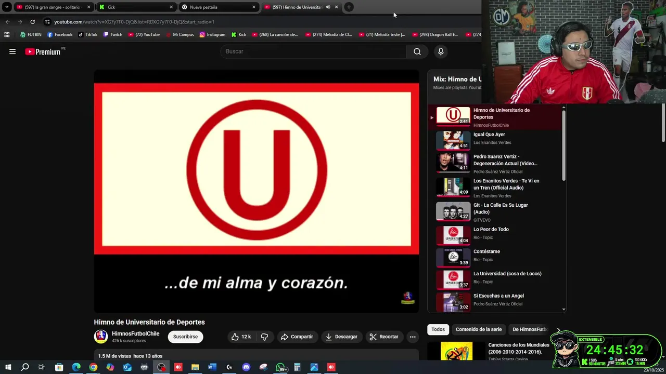Select the Todos filter chip

[x=438, y=329]
